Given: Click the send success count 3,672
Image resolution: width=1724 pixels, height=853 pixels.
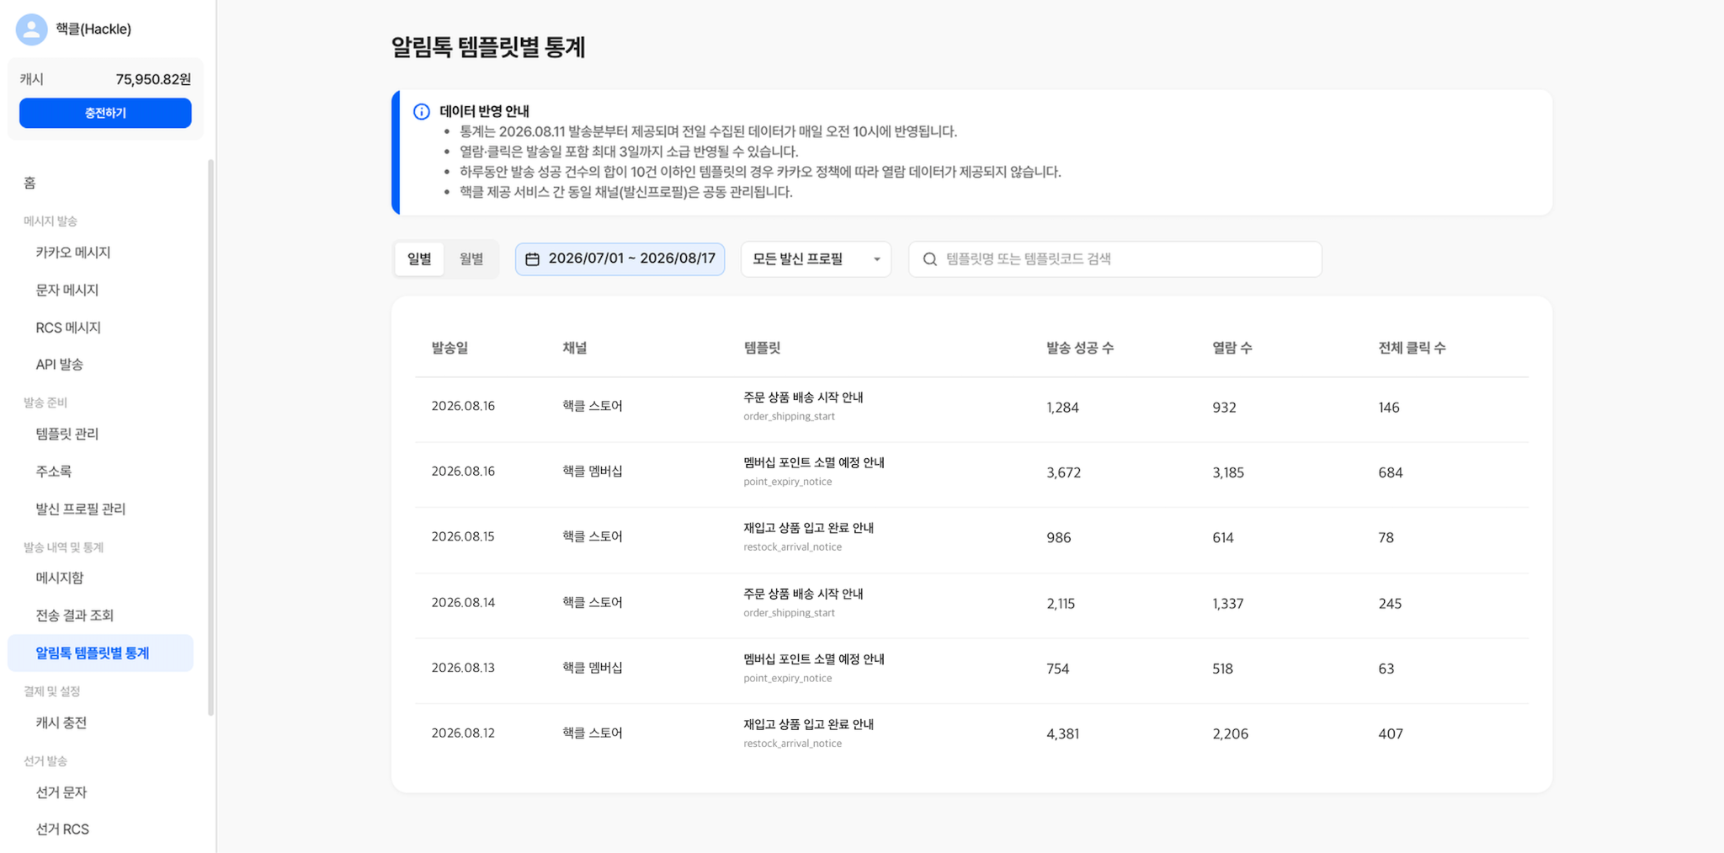Looking at the screenshot, I should (x=1064, y=473).
